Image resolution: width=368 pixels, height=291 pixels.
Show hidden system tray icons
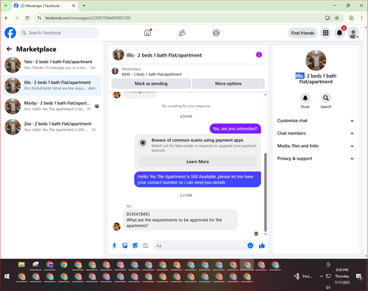321,276
